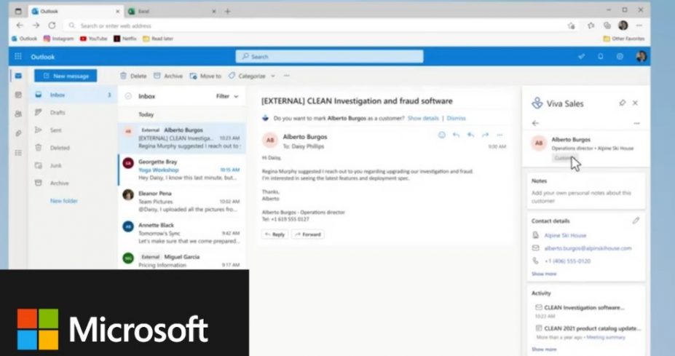Click the Calendar icon in left rail

[18, 95]
